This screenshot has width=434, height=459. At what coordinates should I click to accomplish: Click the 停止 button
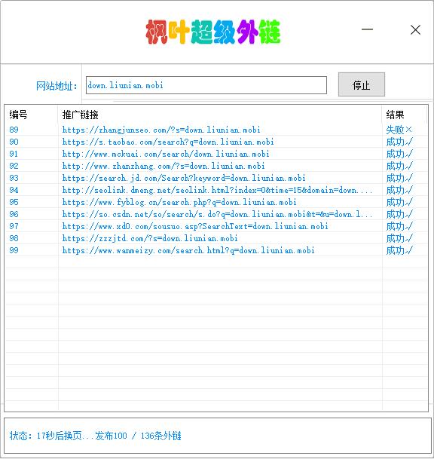click(361, 84)
